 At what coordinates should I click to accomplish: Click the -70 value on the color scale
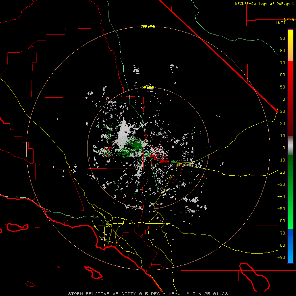(x=281, y=233)
